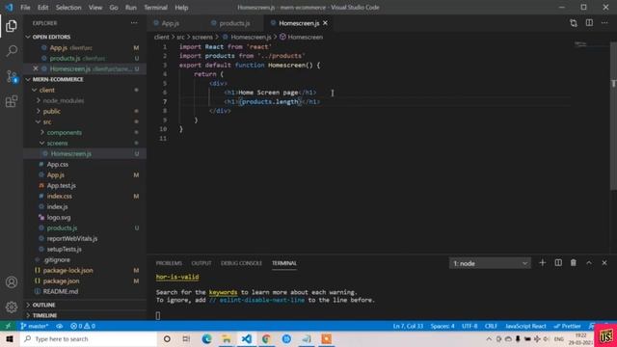Switch to the Debug Console tab

pos(241,263)
